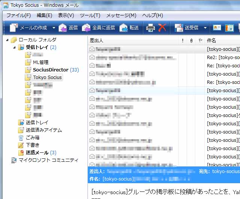Click the 送信済みアイテム folder icon
The width and height of the screenshot is (240, 199).
pos(21,130)
